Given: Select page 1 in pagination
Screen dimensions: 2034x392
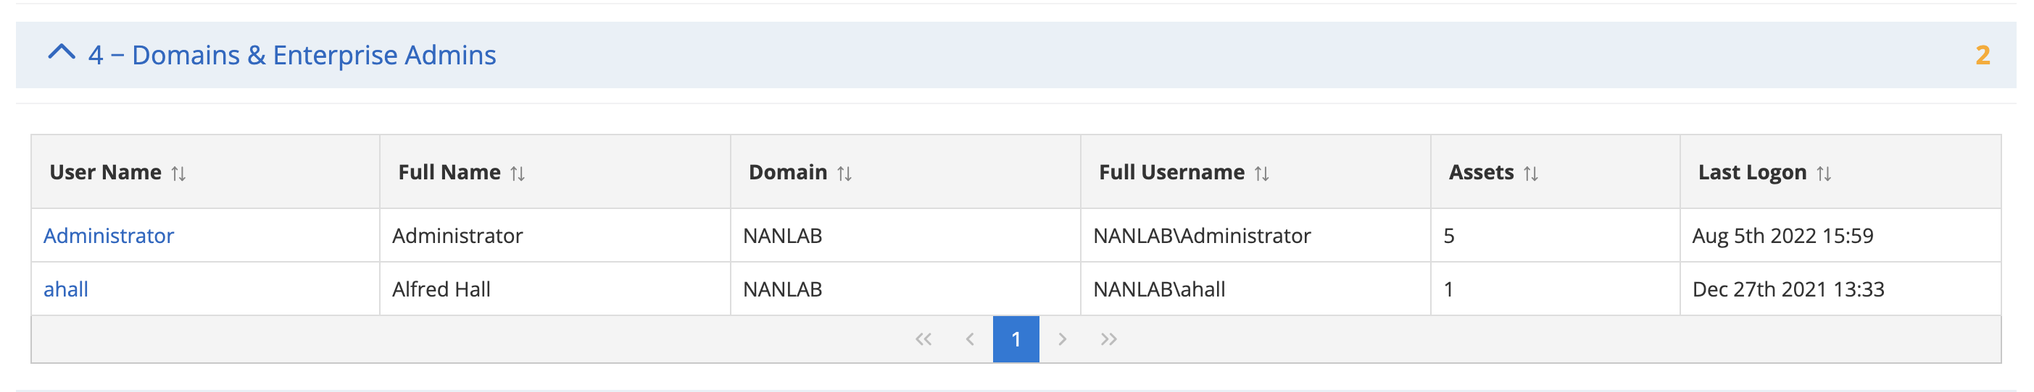Looking at the screenshot, I should (x=1016, y=339).
